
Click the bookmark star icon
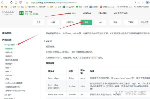[27, 2]
